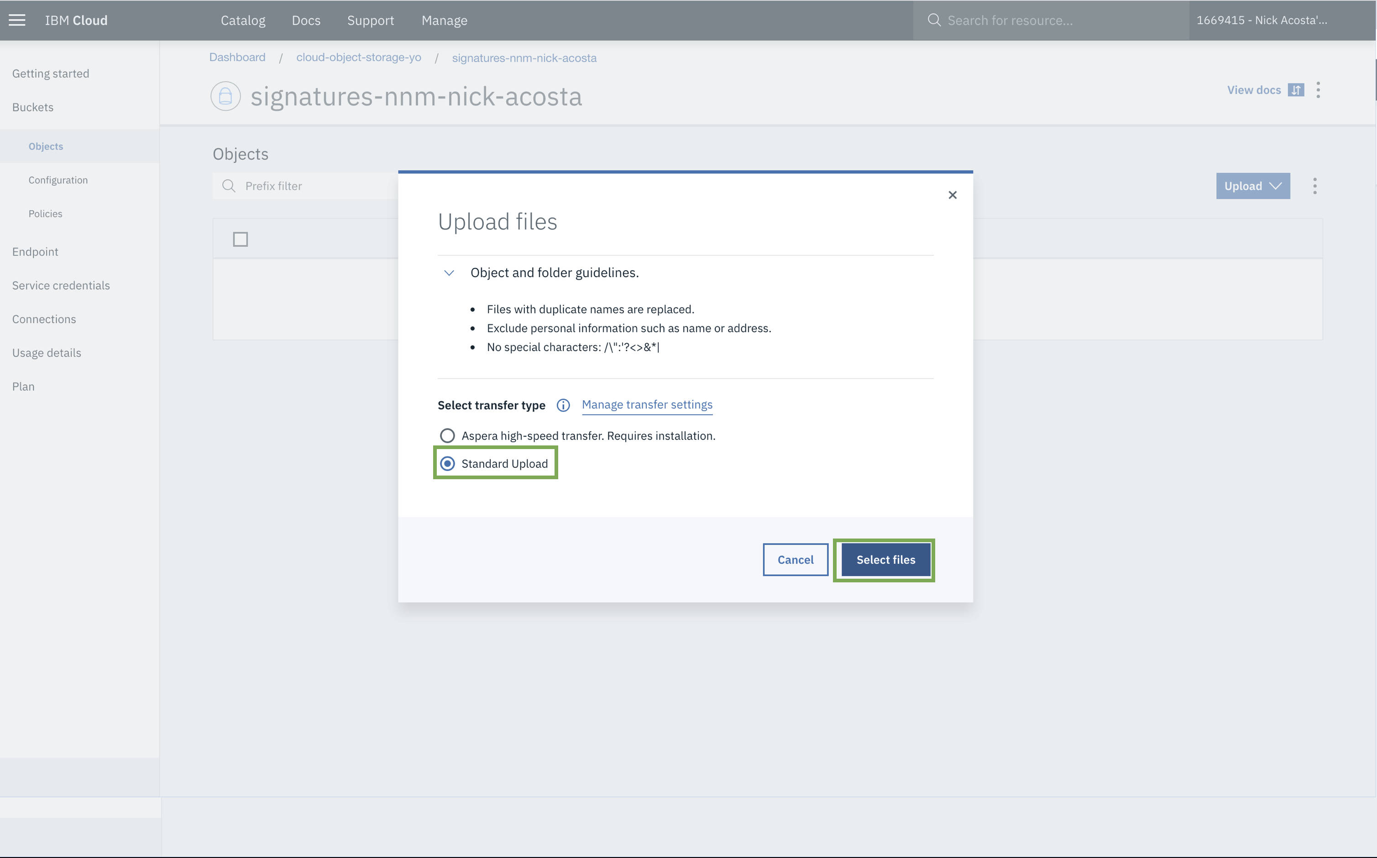Image resolution: width=1377 pixels, height=858 pixels.
Task: Select Objects in the sidebar
Action: click(46, 146)
